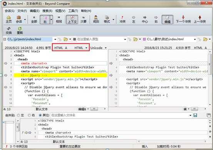Expand the HTML file format dropdown
Viewport: 213px width, 150px height.
pos(86,48)
